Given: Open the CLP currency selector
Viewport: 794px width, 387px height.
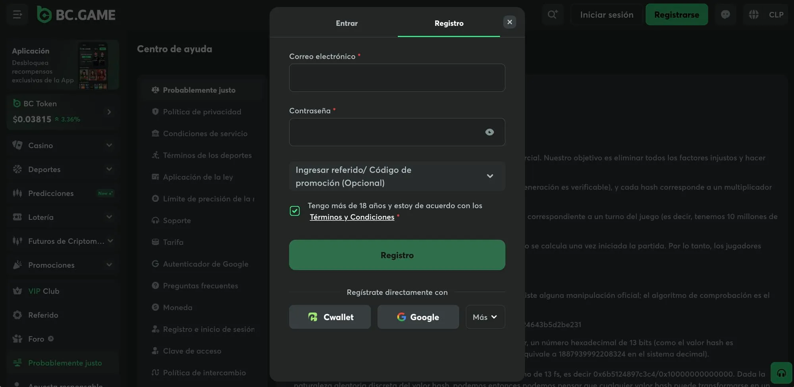Looking at the screenshot, I should pyautogui.click(x=776, y=15).
